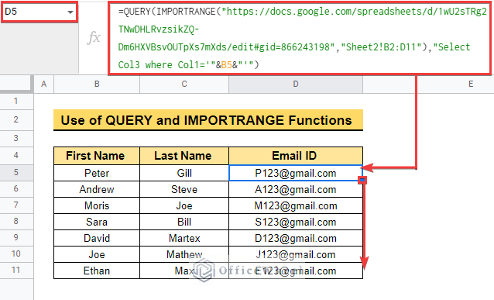Select cell with P123@gmail.com
Image resolution: width=494 pixels, height=300 pixels.
[296, 173]
